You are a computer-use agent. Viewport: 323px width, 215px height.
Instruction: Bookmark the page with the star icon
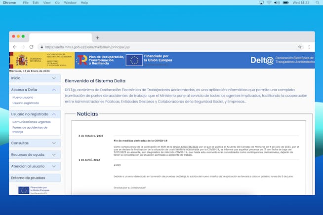point(300,47)
